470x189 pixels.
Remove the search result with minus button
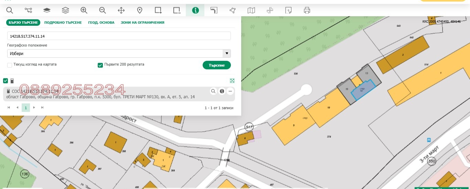click(230, 91)
